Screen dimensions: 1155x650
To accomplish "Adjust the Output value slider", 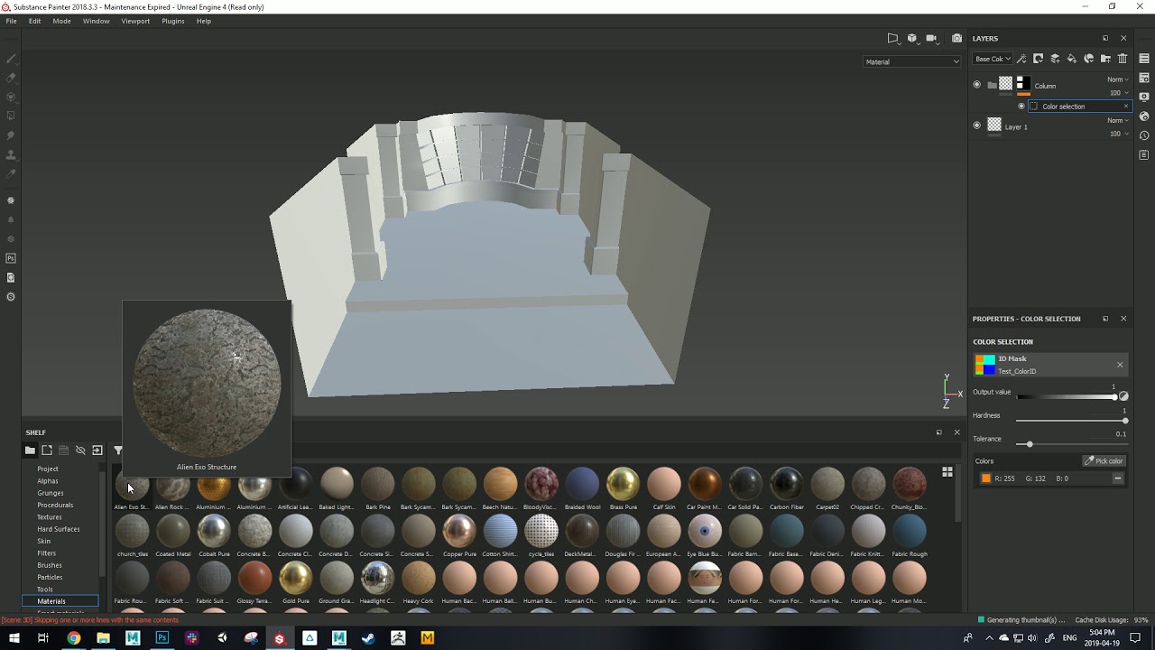I will 1067,397.
